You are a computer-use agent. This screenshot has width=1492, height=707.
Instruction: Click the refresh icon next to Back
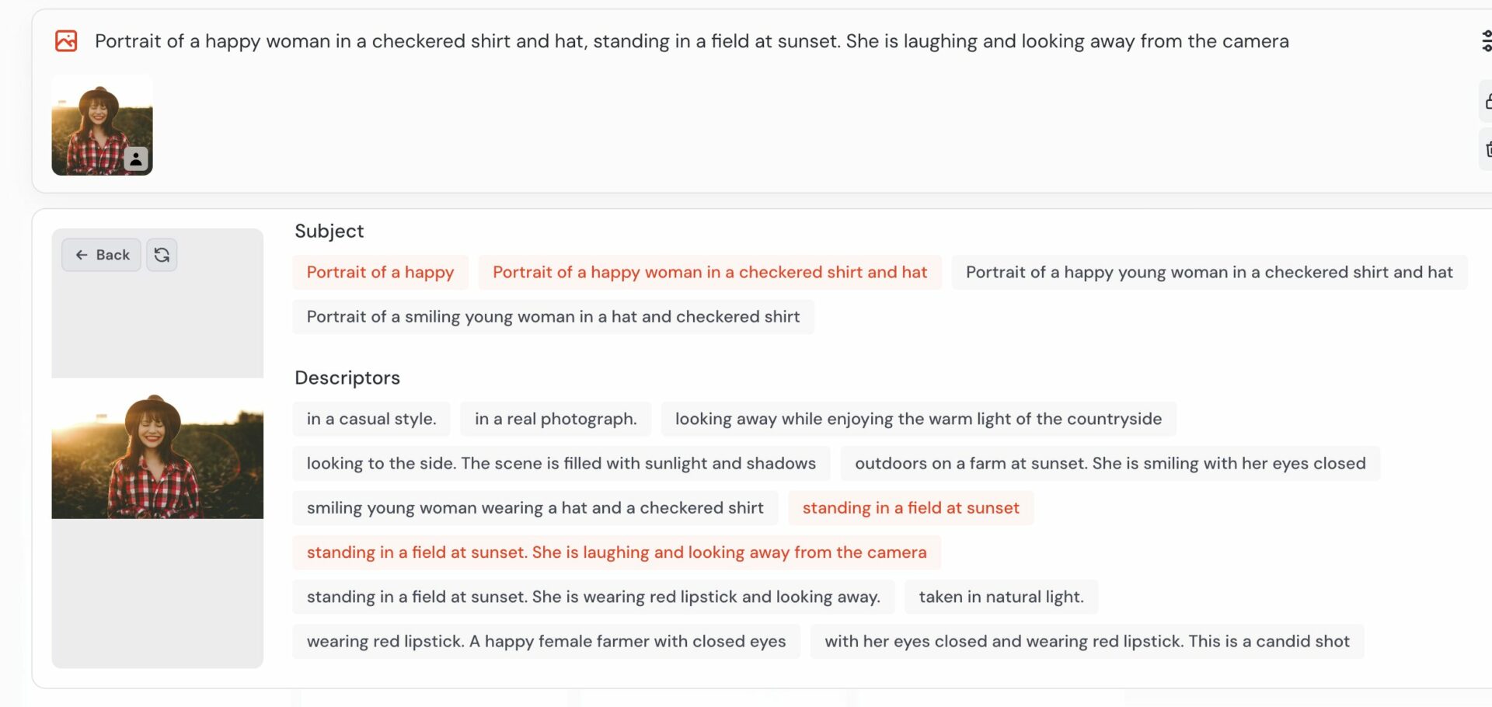pos(162,255)
